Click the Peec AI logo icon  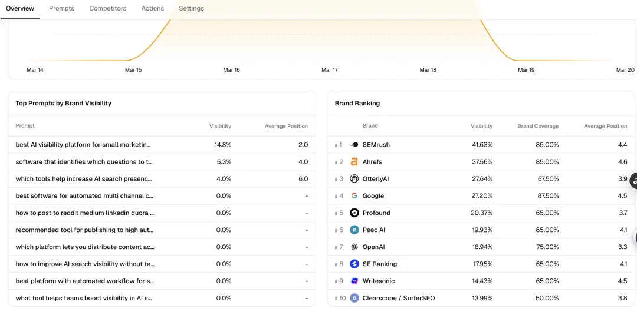pos(354,230)
